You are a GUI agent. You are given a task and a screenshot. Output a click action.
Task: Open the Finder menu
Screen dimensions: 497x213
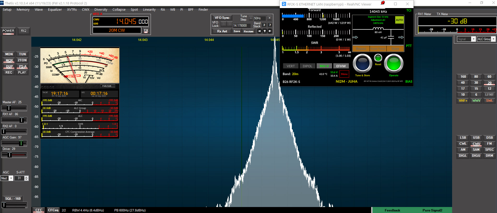[x=203, y=10]
